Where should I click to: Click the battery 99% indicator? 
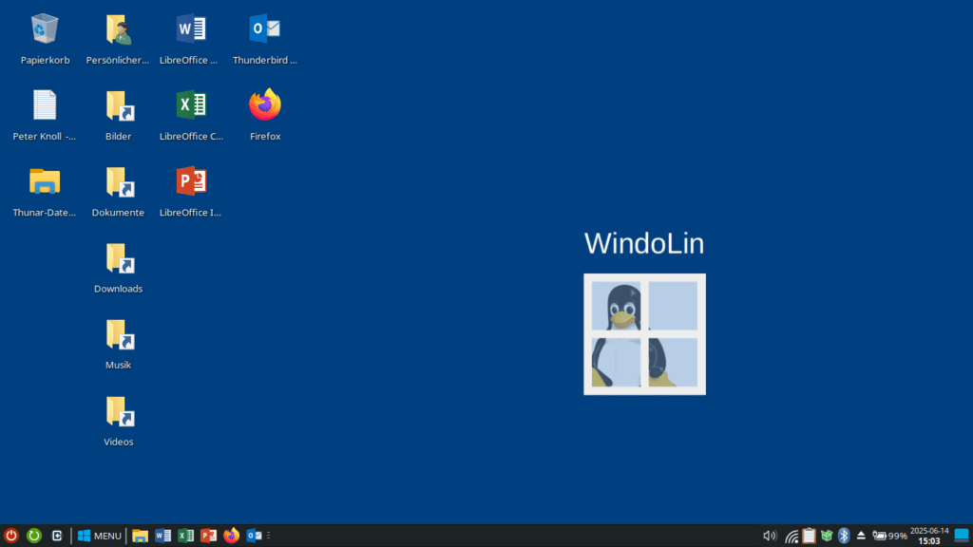[x=889, y=536]
